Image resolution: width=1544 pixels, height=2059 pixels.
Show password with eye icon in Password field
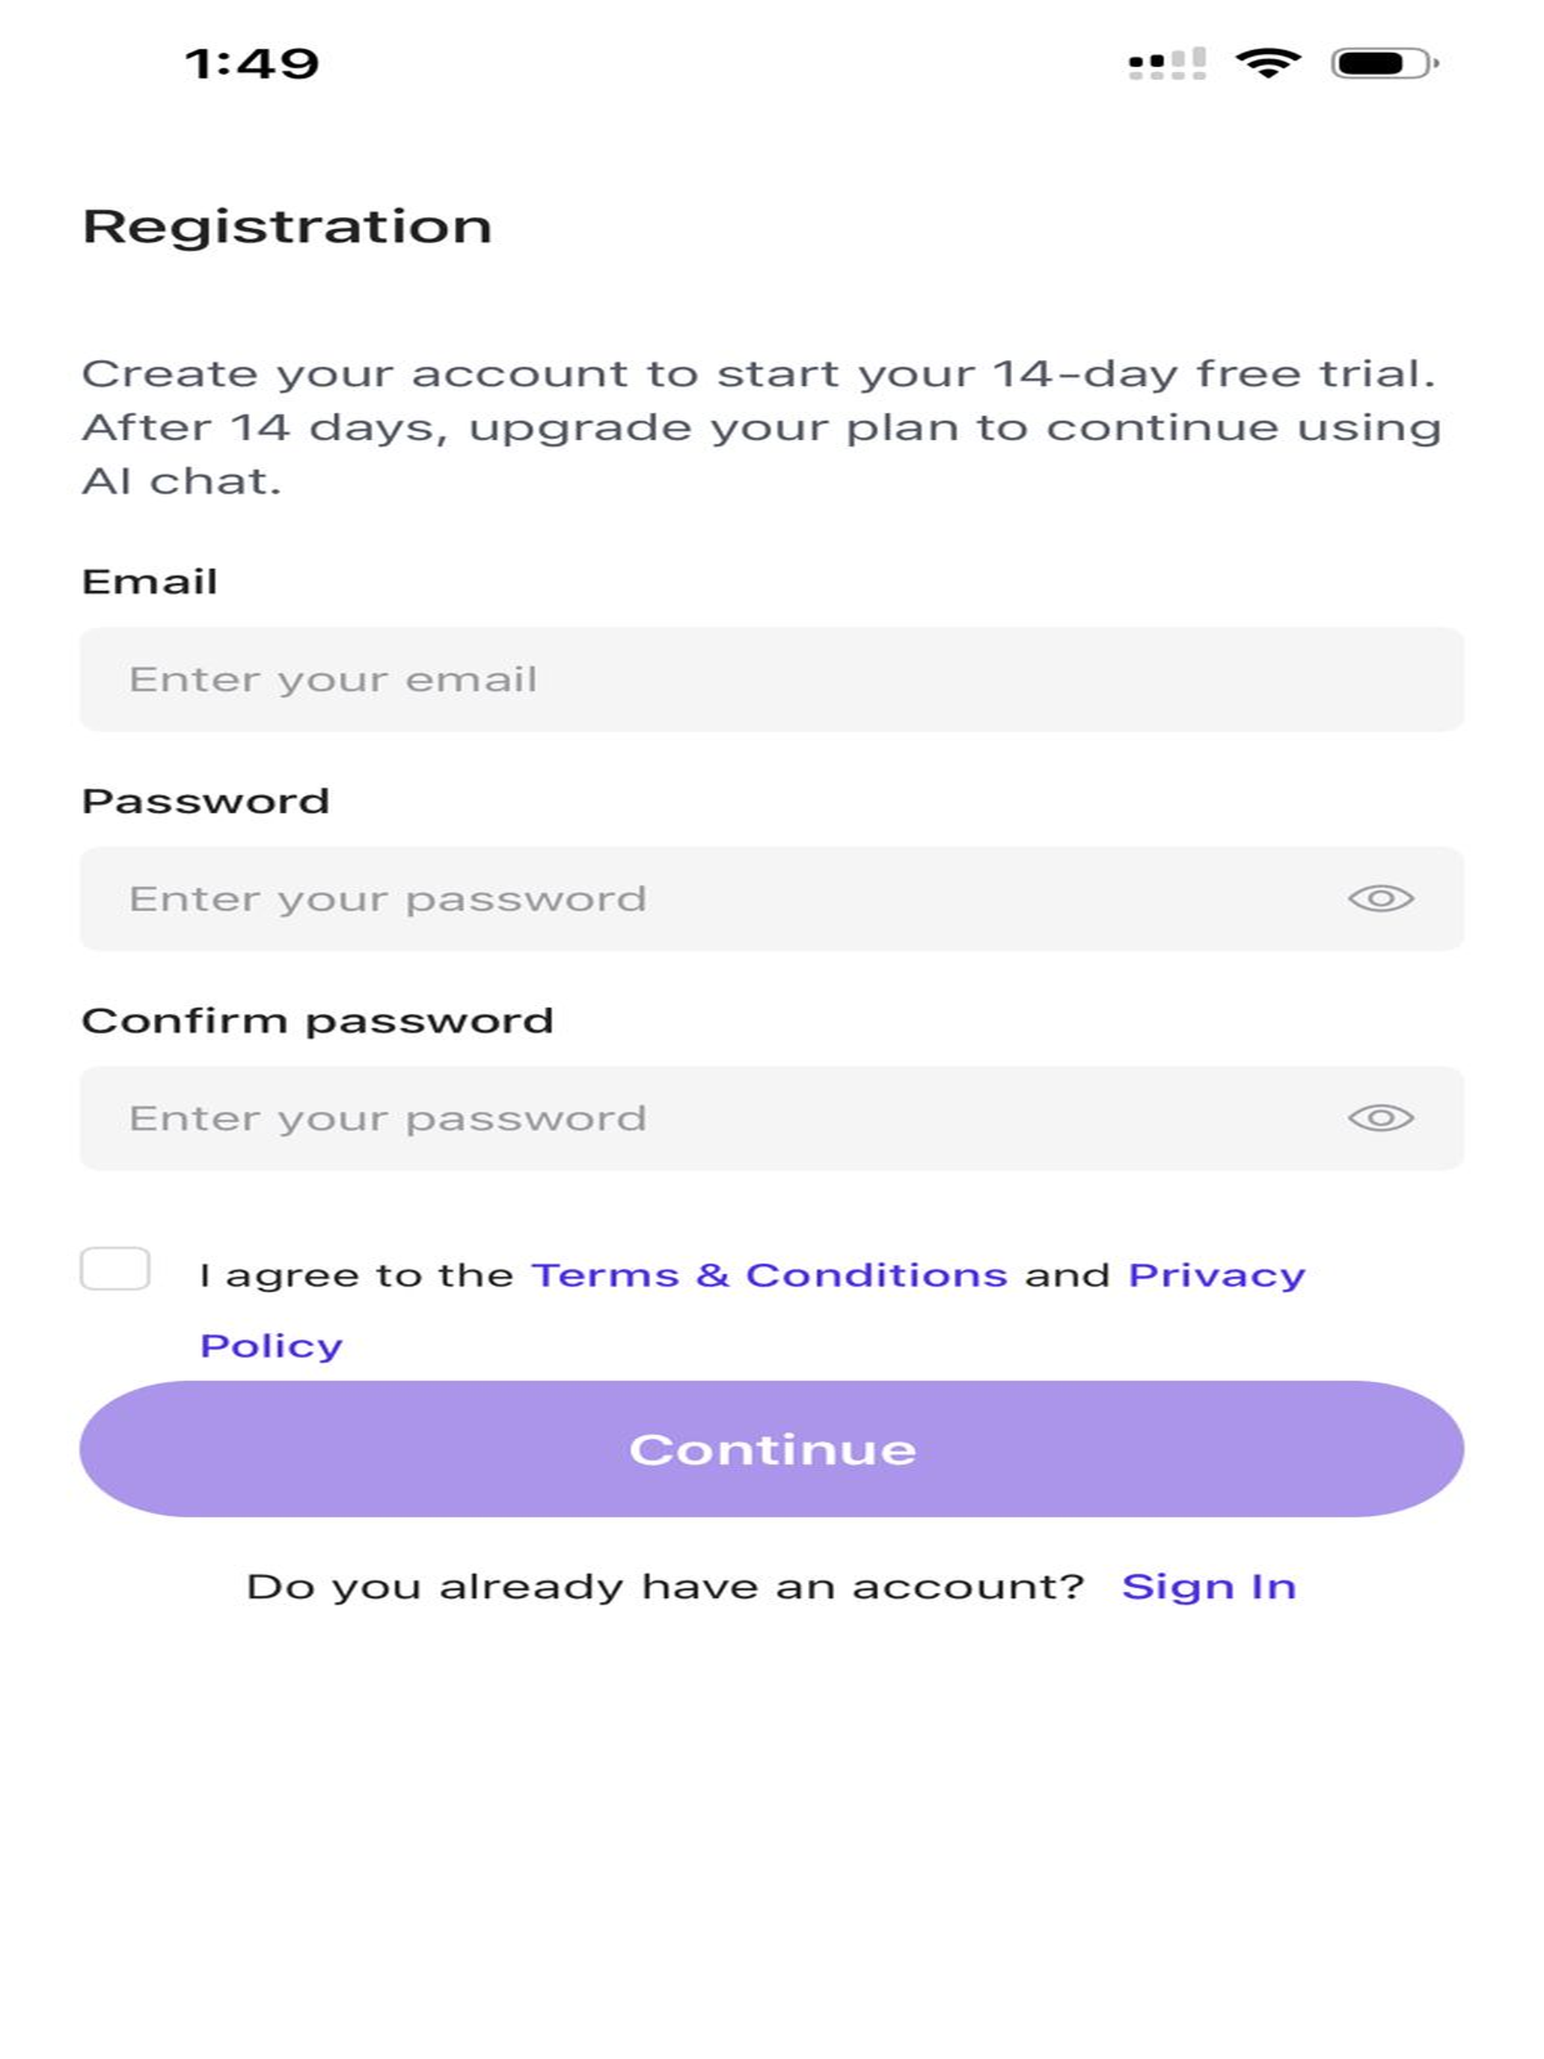pos(1380,899)
